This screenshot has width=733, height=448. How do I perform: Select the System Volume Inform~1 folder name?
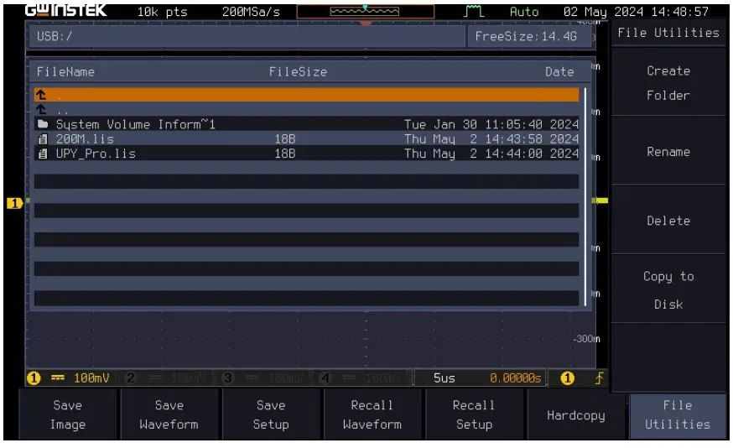pyautogui.click(x=136, y=124)
